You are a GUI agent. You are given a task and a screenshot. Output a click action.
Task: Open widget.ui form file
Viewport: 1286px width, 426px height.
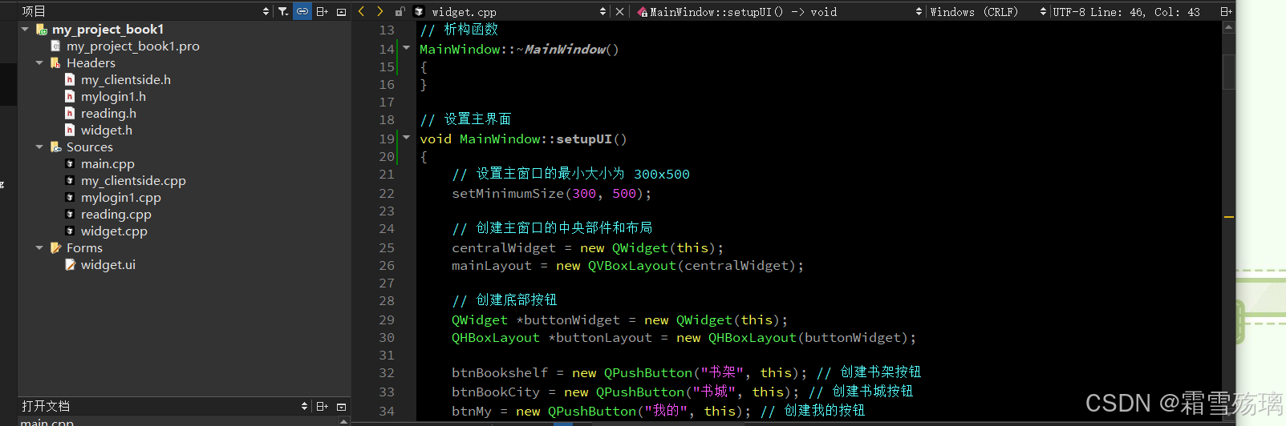(x=108, y=264)
